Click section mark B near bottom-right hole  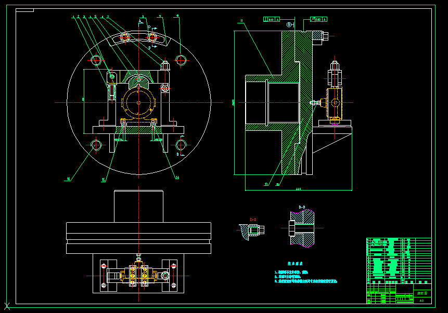coord(178,154)
